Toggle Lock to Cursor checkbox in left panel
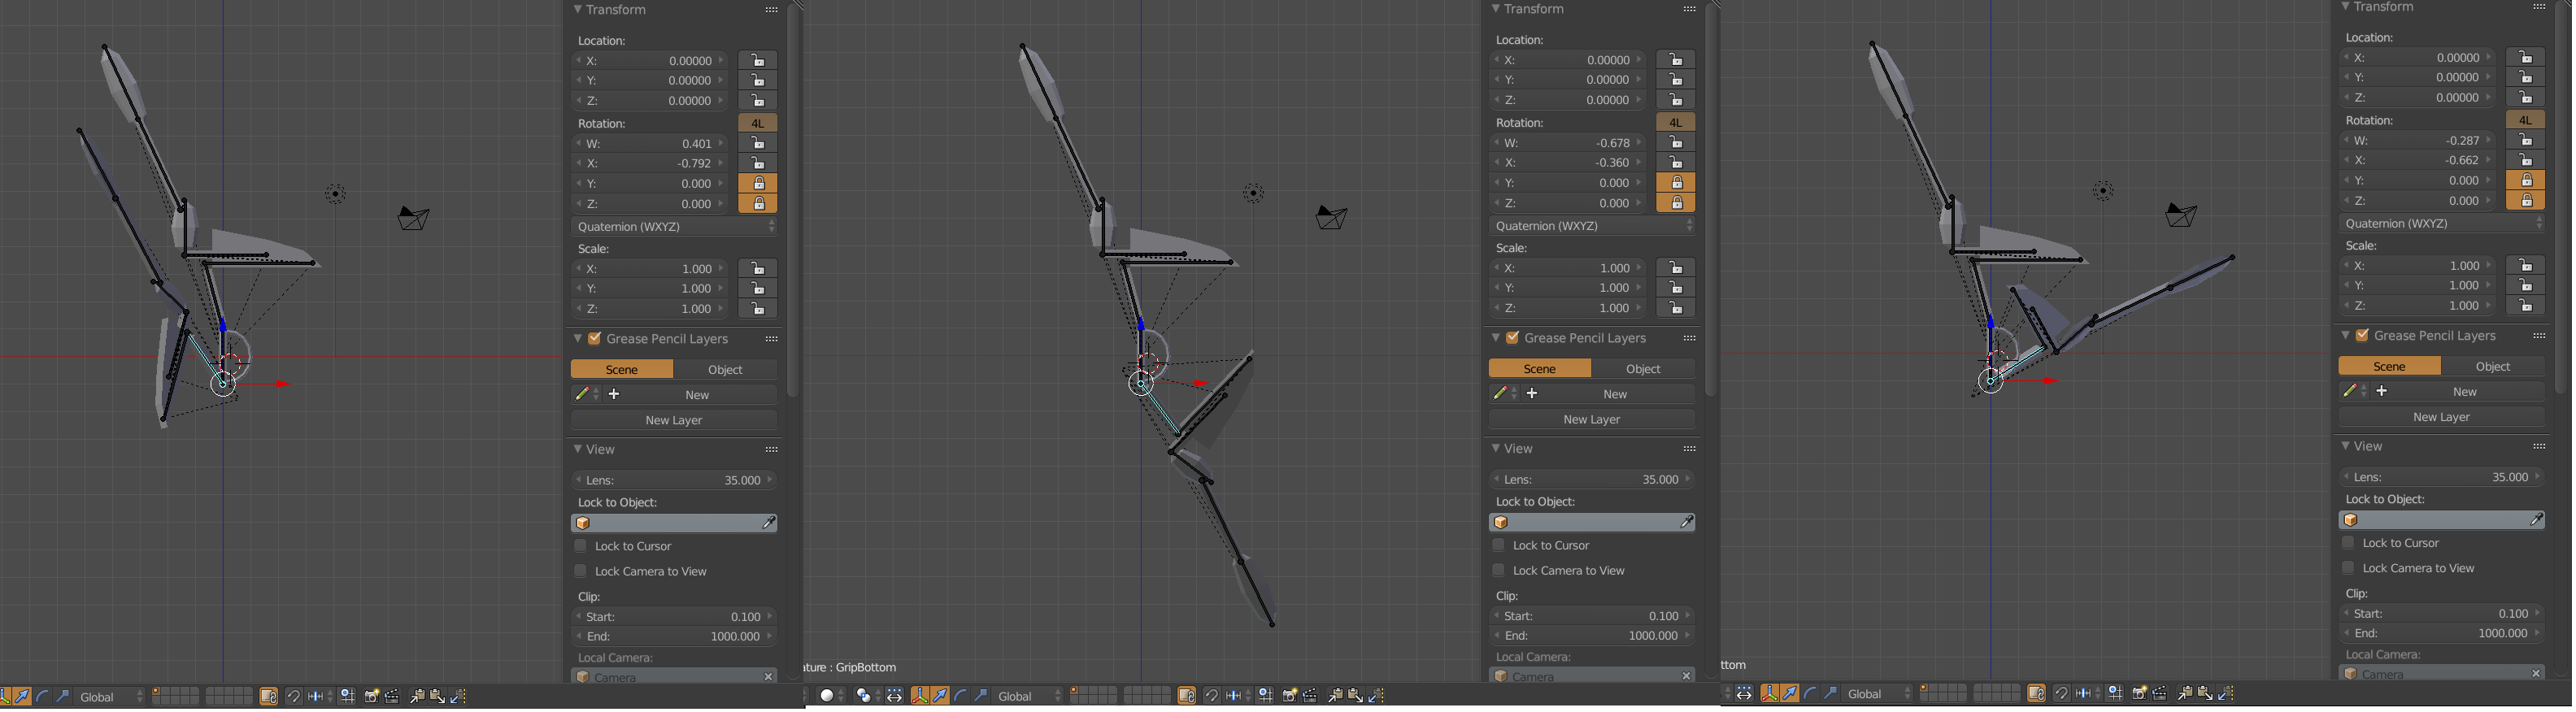The width and height of the screenshot is (2576, 712). coord(581,547)
